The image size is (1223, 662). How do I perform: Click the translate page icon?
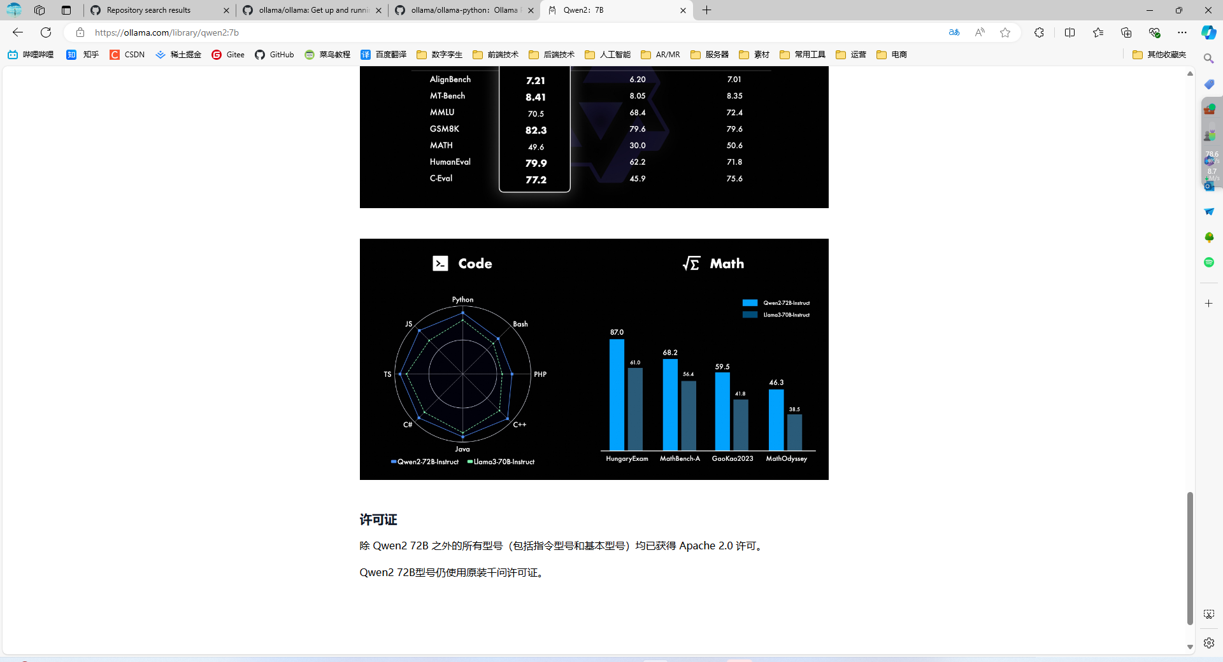pos(954,32)
